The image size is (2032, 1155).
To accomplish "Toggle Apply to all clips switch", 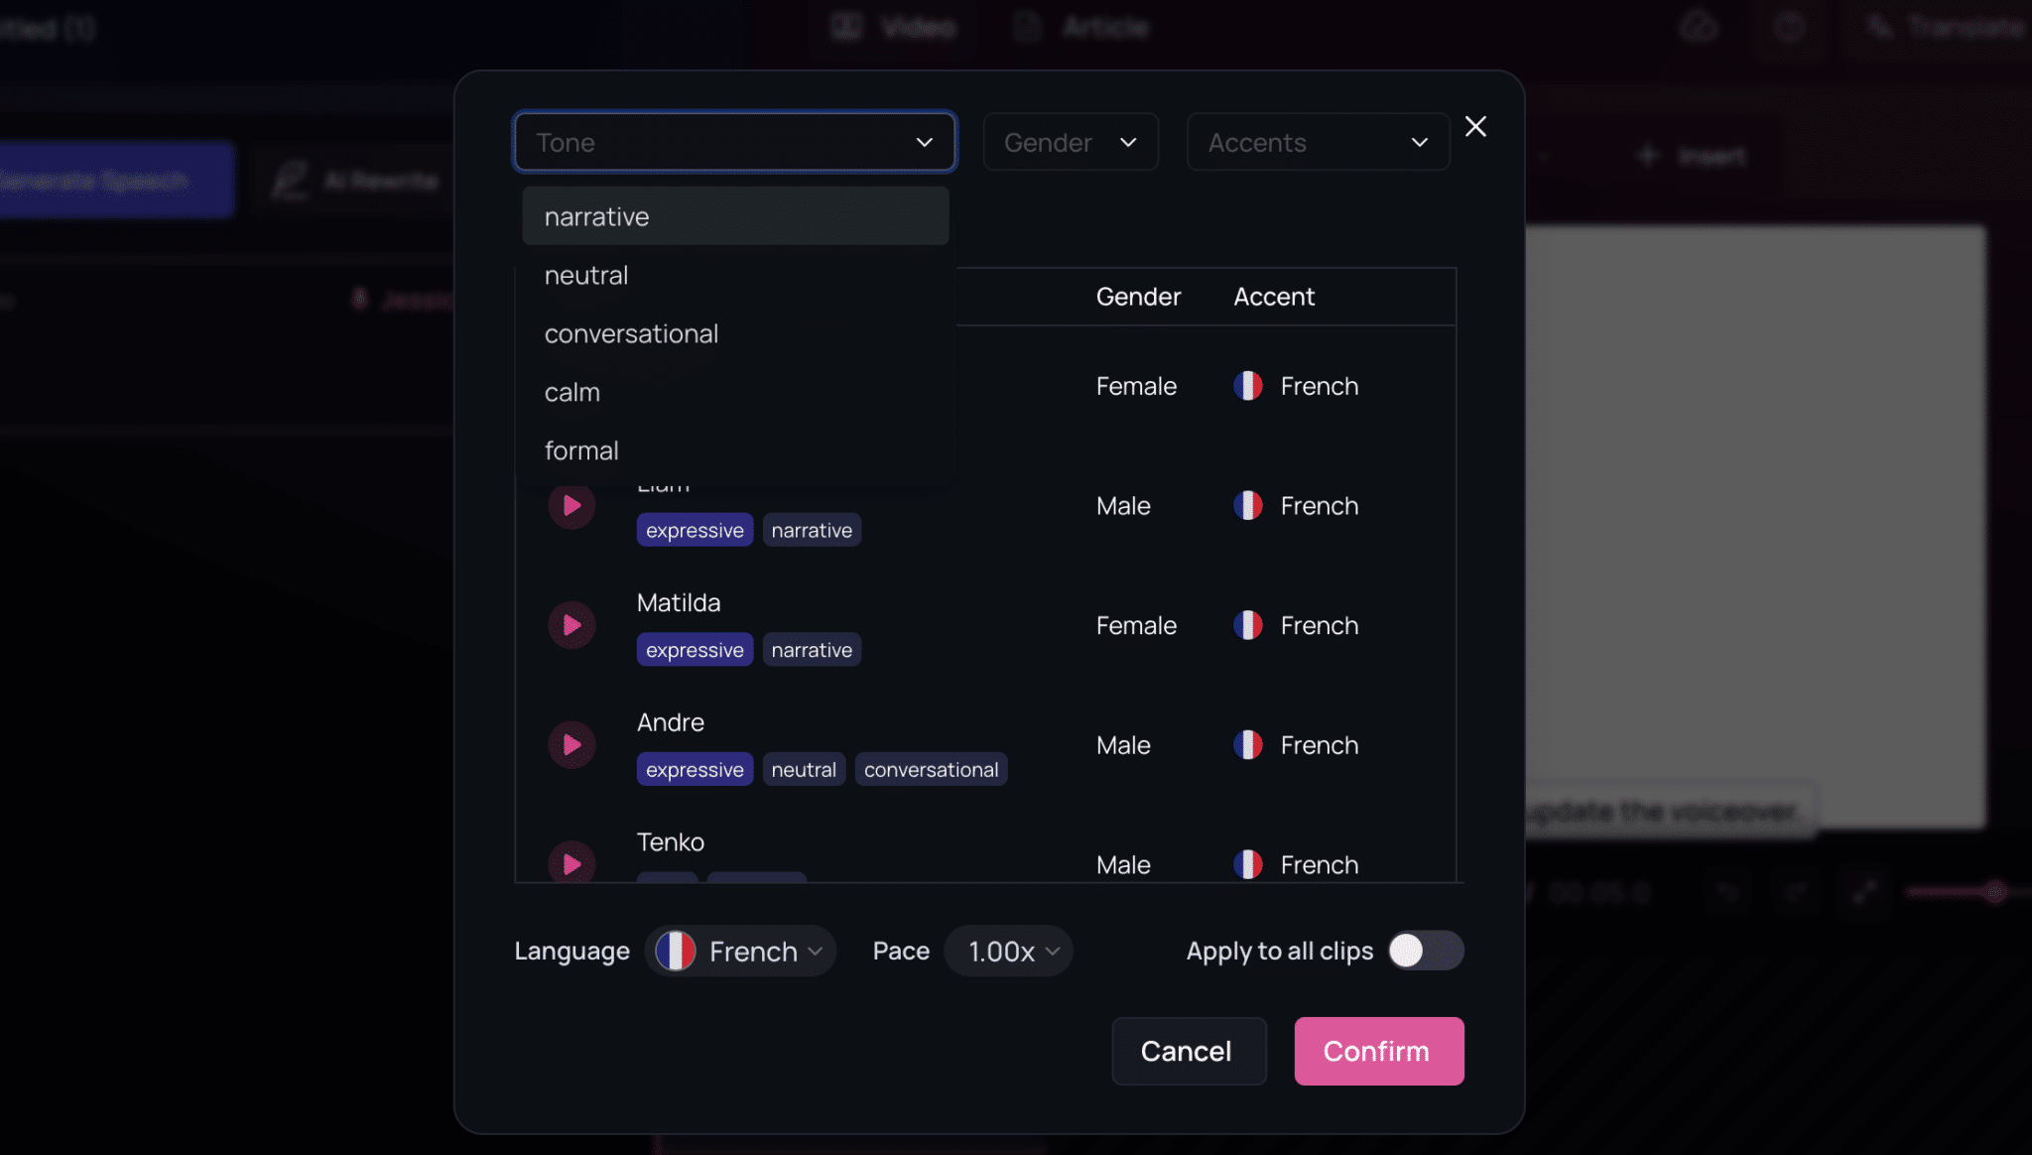I will (1425, 951).
